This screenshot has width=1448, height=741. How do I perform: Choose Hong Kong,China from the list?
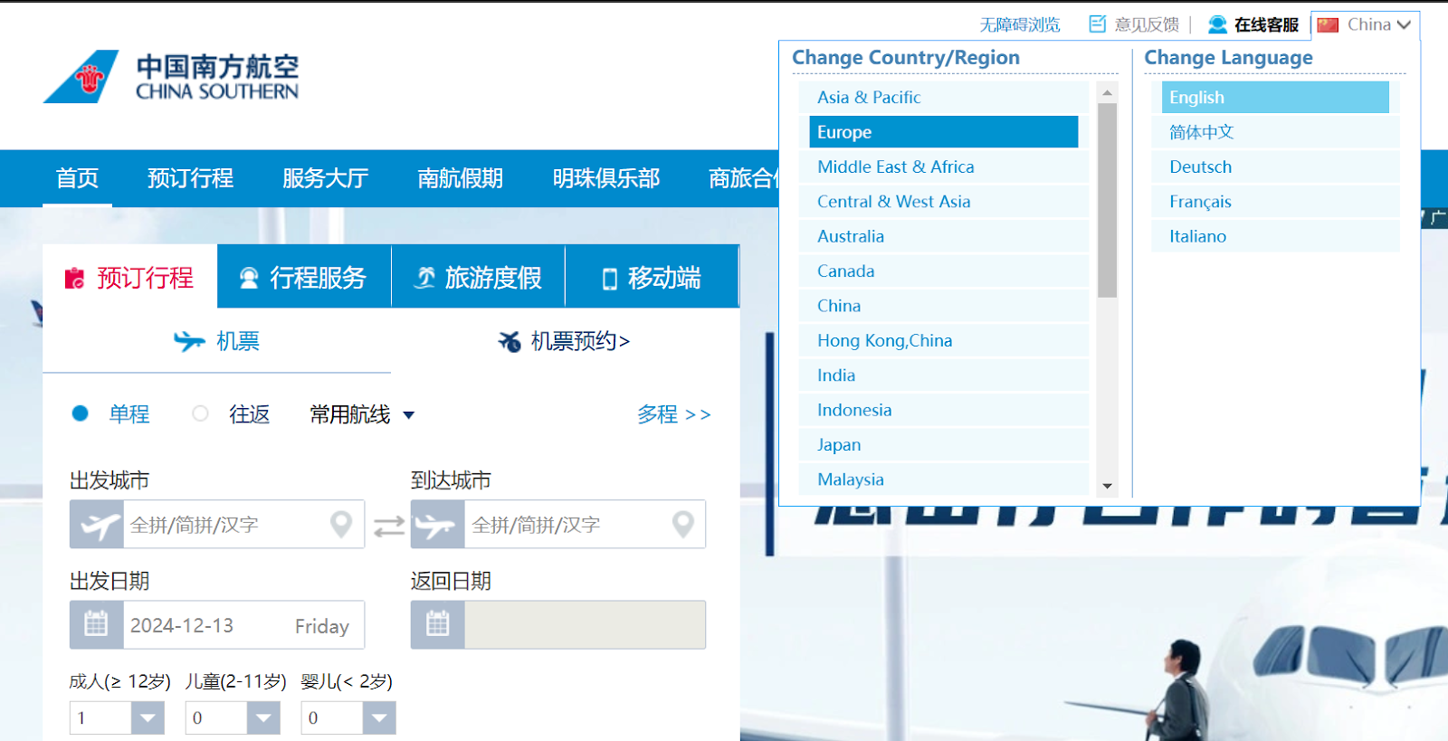point(944,341)
